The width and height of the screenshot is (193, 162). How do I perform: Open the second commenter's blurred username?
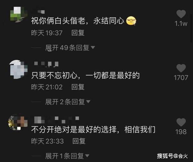(46, 64)
